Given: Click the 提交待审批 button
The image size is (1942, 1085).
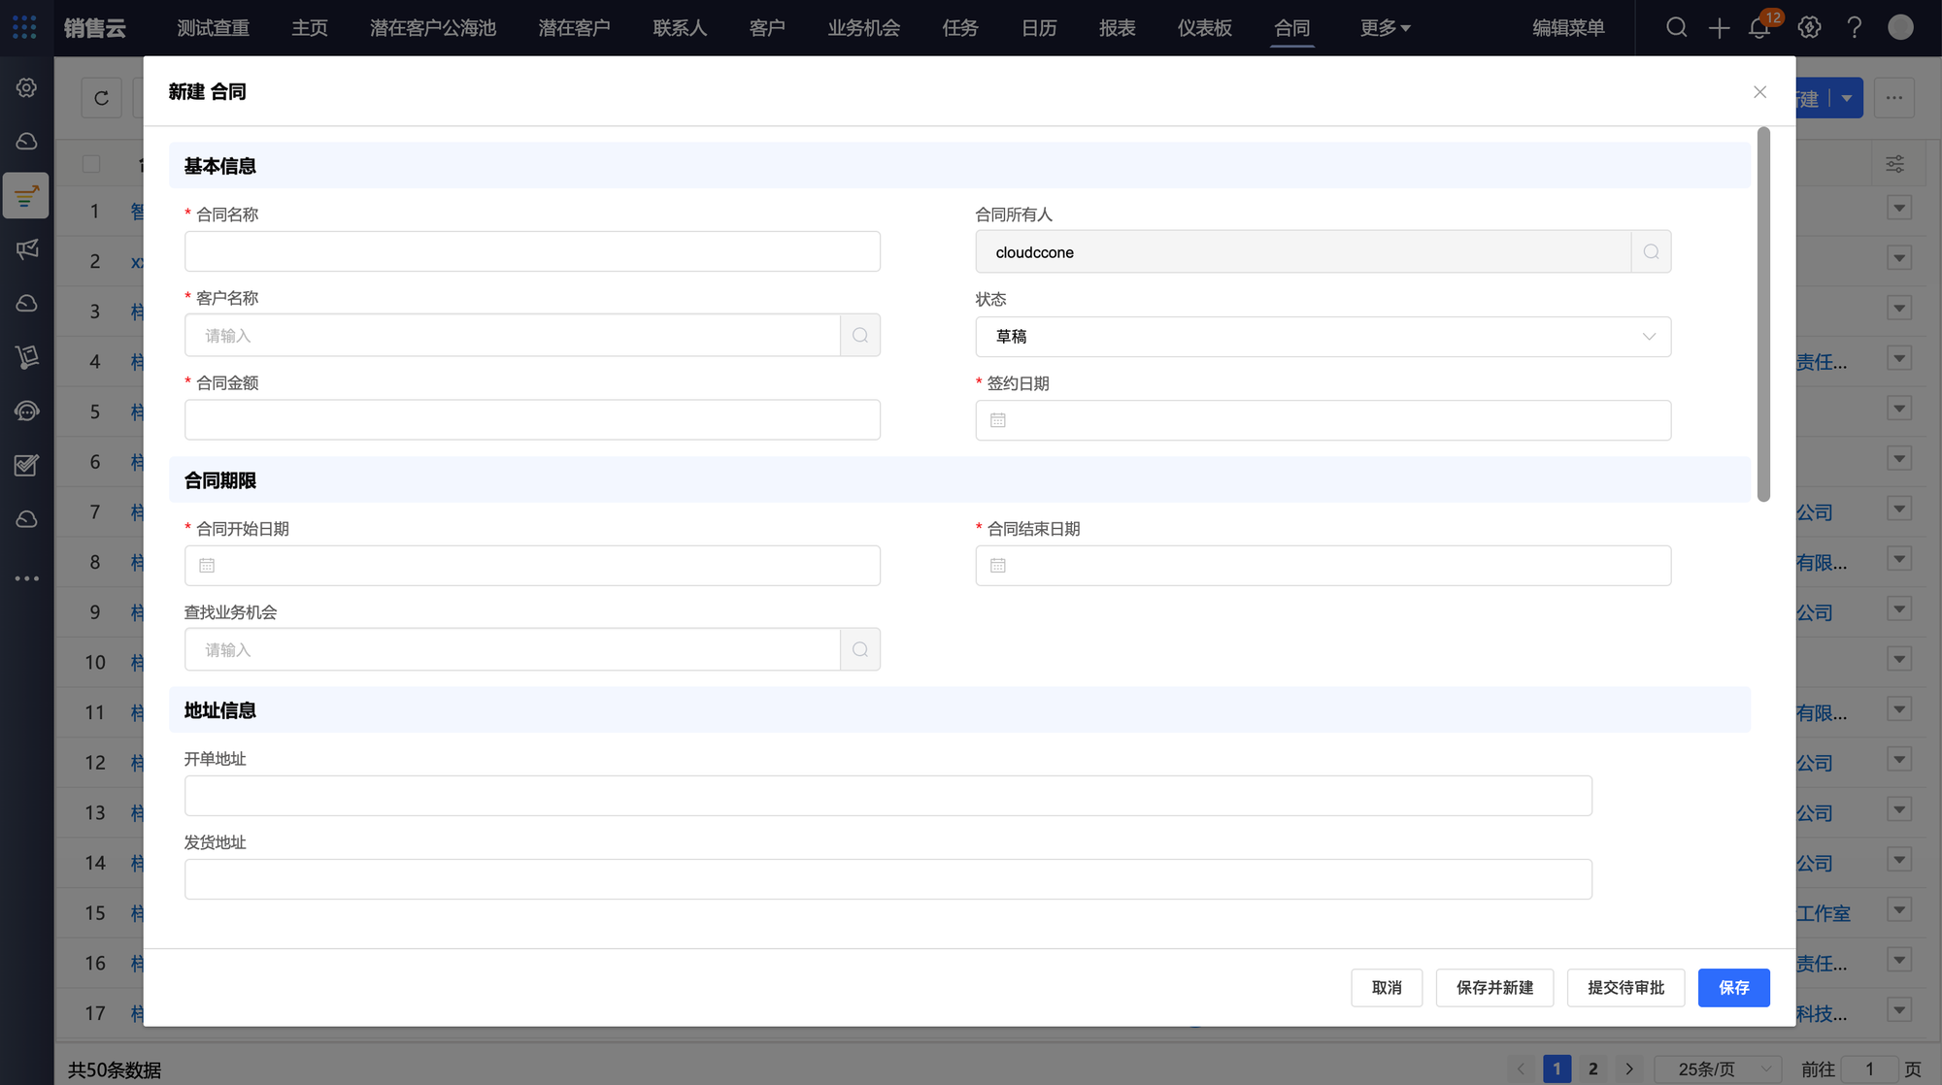Looking at the screenshot, I should coord(1625,988).
